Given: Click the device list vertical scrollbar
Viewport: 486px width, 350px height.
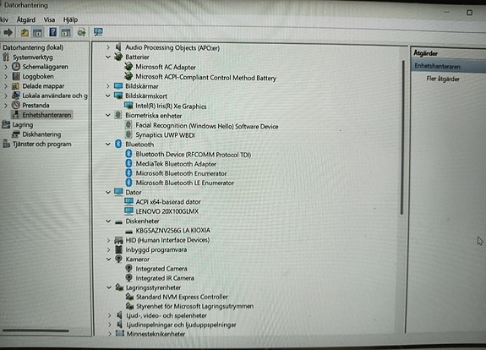Looking at the screenshot, I should [402, 138].
